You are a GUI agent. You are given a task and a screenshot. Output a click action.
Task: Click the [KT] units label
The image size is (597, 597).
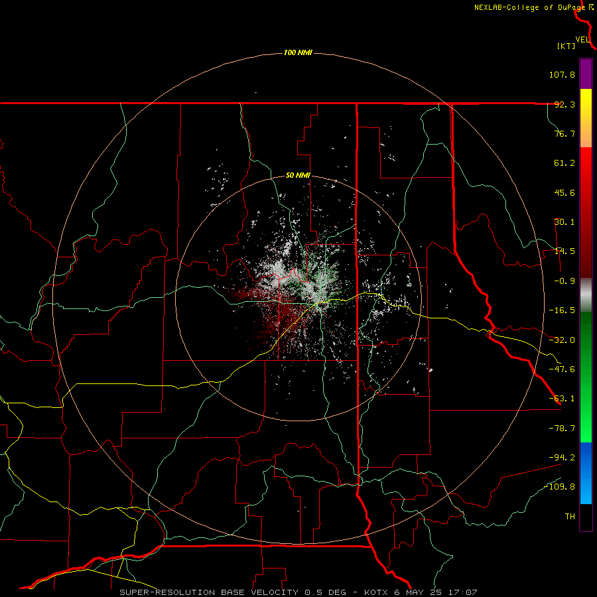coord(566,46)
